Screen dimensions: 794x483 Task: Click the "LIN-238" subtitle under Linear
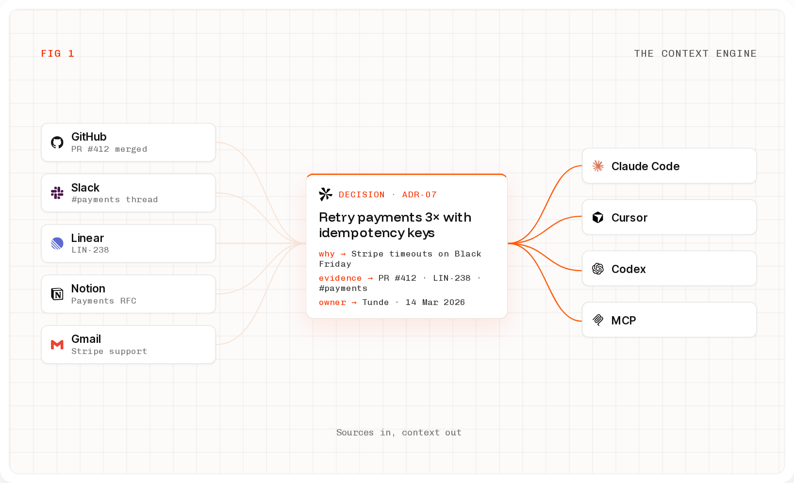90,250
